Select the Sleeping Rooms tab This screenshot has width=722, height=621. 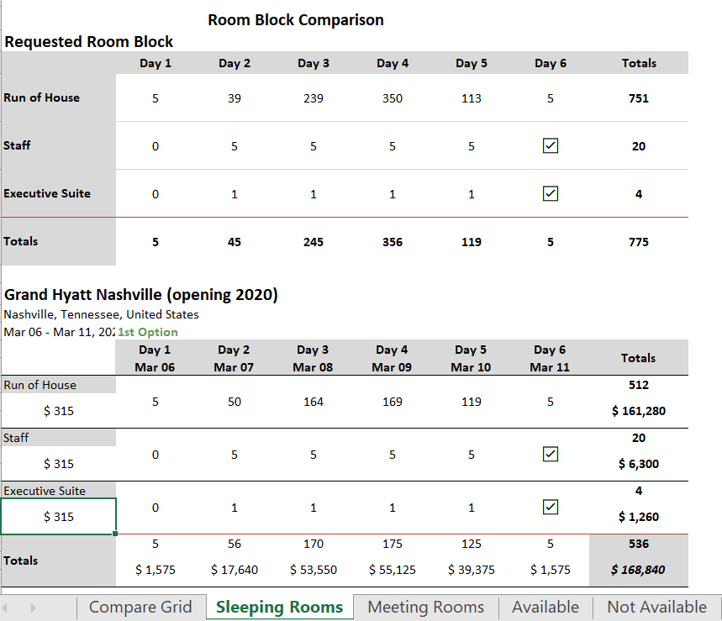pyautogui.click(x=279, y=607)
